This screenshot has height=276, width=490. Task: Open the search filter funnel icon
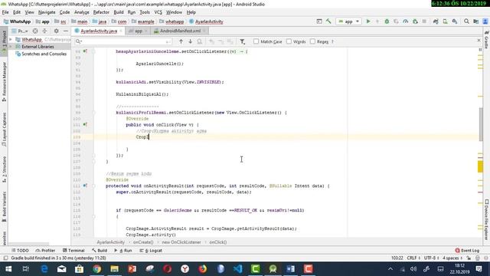pyautogui.click(x=242, y=41)
